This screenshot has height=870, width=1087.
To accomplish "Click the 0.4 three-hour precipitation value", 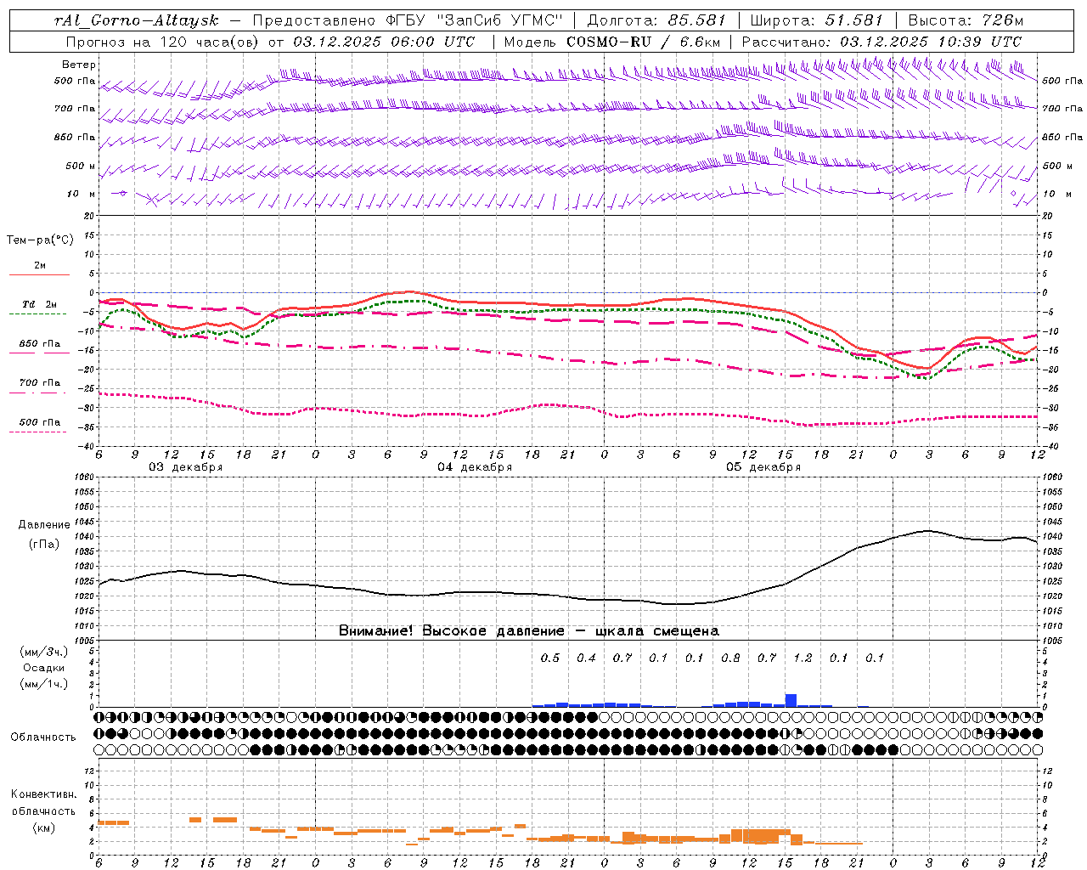I will click(586, 658).
